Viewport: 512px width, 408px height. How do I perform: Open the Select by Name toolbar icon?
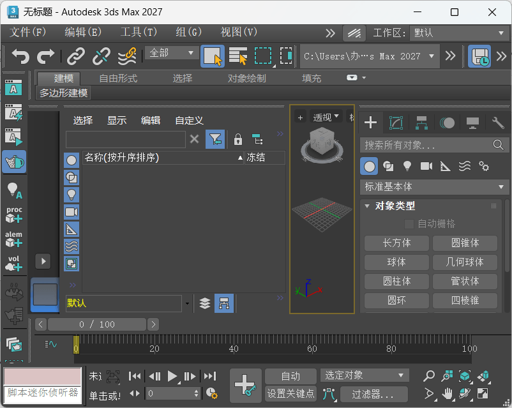point(237,56)
